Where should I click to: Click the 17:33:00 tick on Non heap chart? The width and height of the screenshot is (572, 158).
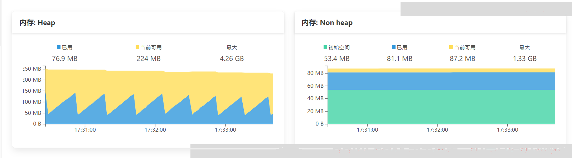pos(507,130)
